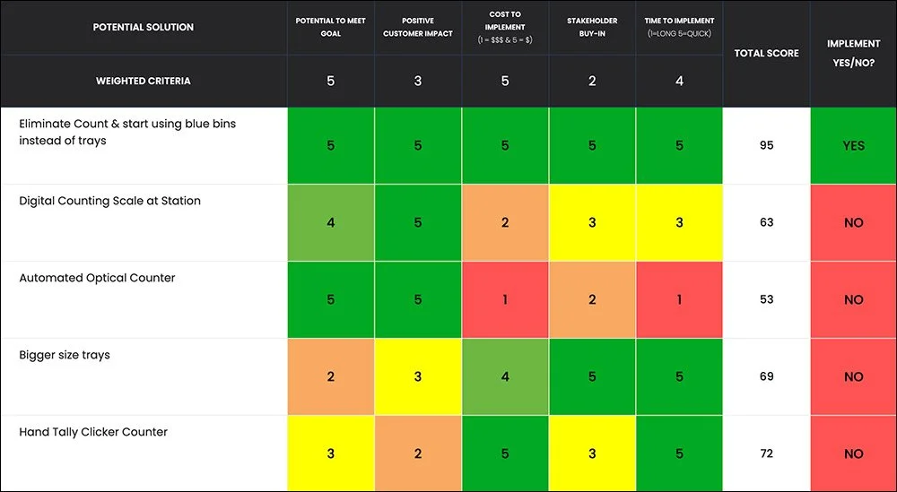The width and height of the screenshot is (897, 492).
Task: Click the YES implement cell
Action: (x=854, y=146)
